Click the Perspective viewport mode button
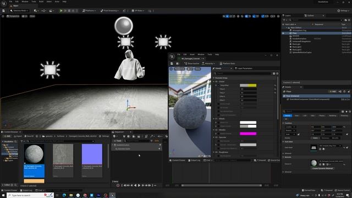 [13, 16]
